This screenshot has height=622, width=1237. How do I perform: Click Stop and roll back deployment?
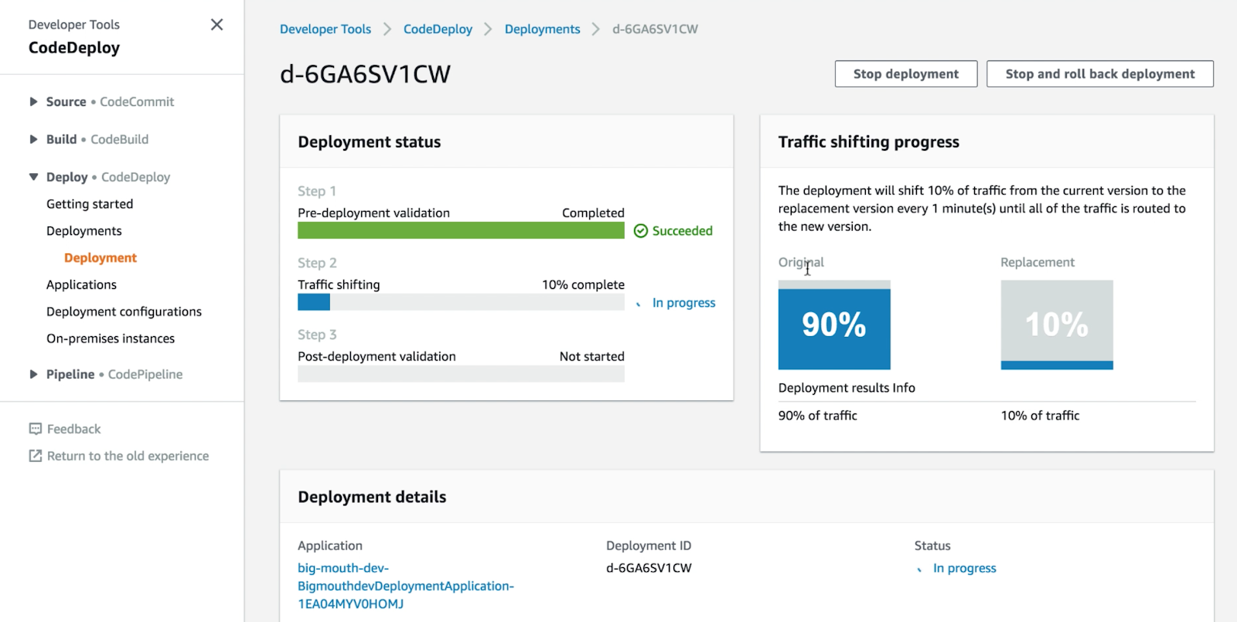(1099, 74)
